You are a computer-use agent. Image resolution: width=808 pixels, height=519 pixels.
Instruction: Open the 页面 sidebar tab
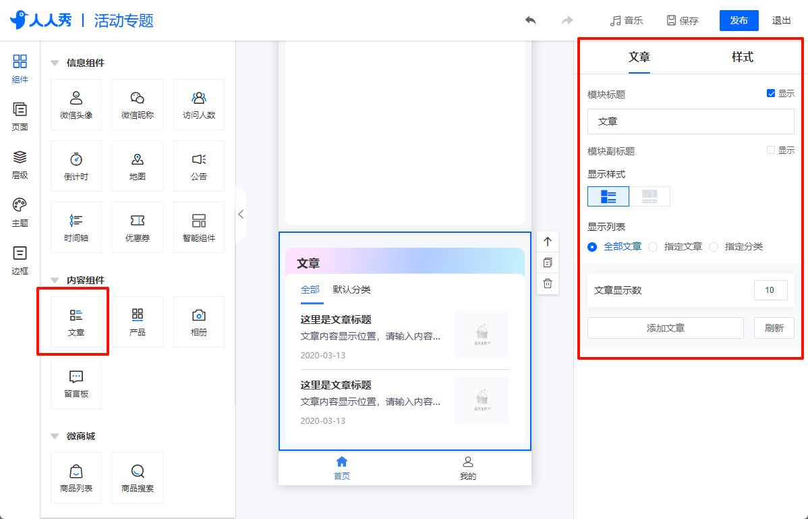click(x=20, y=117)
